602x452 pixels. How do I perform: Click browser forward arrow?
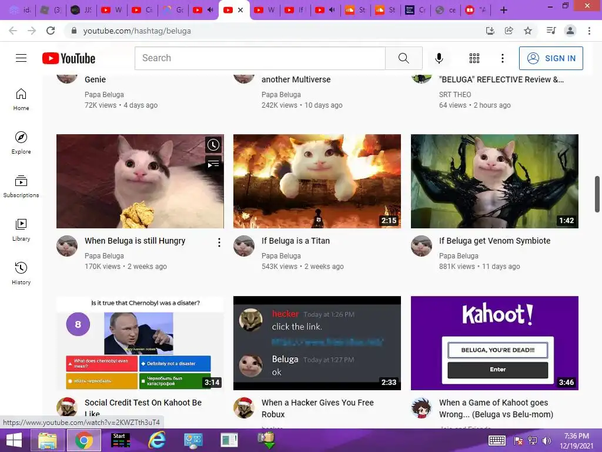click(x=32, y=31)
